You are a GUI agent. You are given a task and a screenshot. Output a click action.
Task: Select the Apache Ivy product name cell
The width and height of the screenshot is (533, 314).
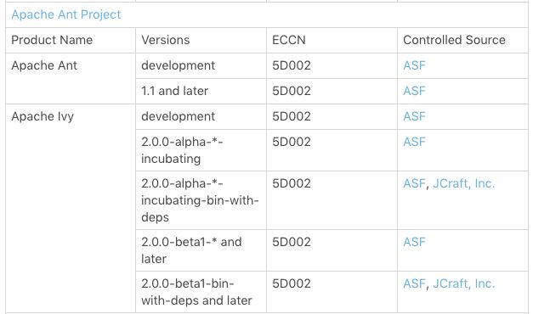[71, 208]
